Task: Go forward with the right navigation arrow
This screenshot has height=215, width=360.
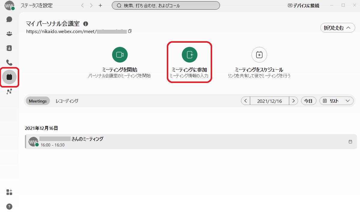Action: click(x=91, y=5)
